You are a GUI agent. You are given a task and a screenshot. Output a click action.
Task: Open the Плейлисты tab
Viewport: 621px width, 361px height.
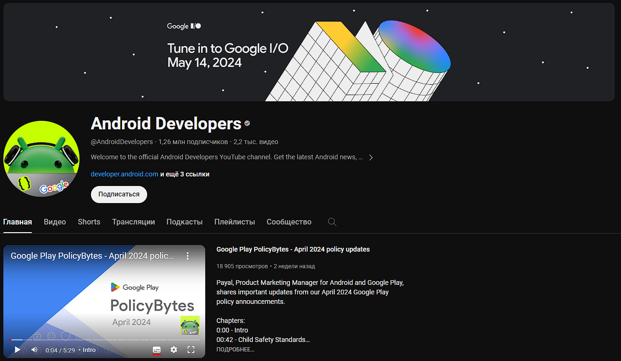[x=235, y=222]
